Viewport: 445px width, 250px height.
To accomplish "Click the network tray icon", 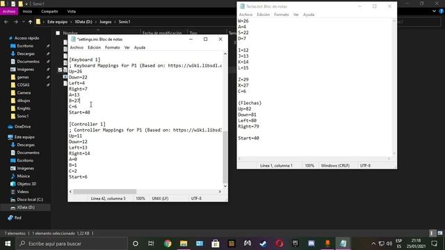I will pyautogui.click(x=382, y=244).
